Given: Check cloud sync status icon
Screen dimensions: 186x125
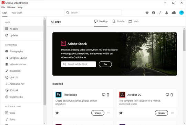Looking at the screenshot, I should coord(174,13).
